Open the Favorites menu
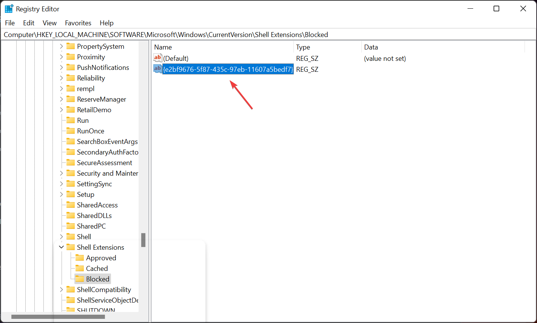 tap(78, 23)
